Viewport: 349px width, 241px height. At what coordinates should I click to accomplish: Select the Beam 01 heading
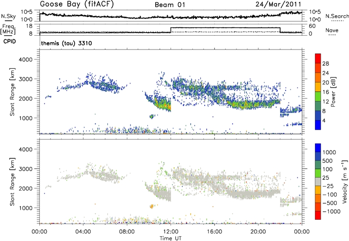click(x=170, y=5)
